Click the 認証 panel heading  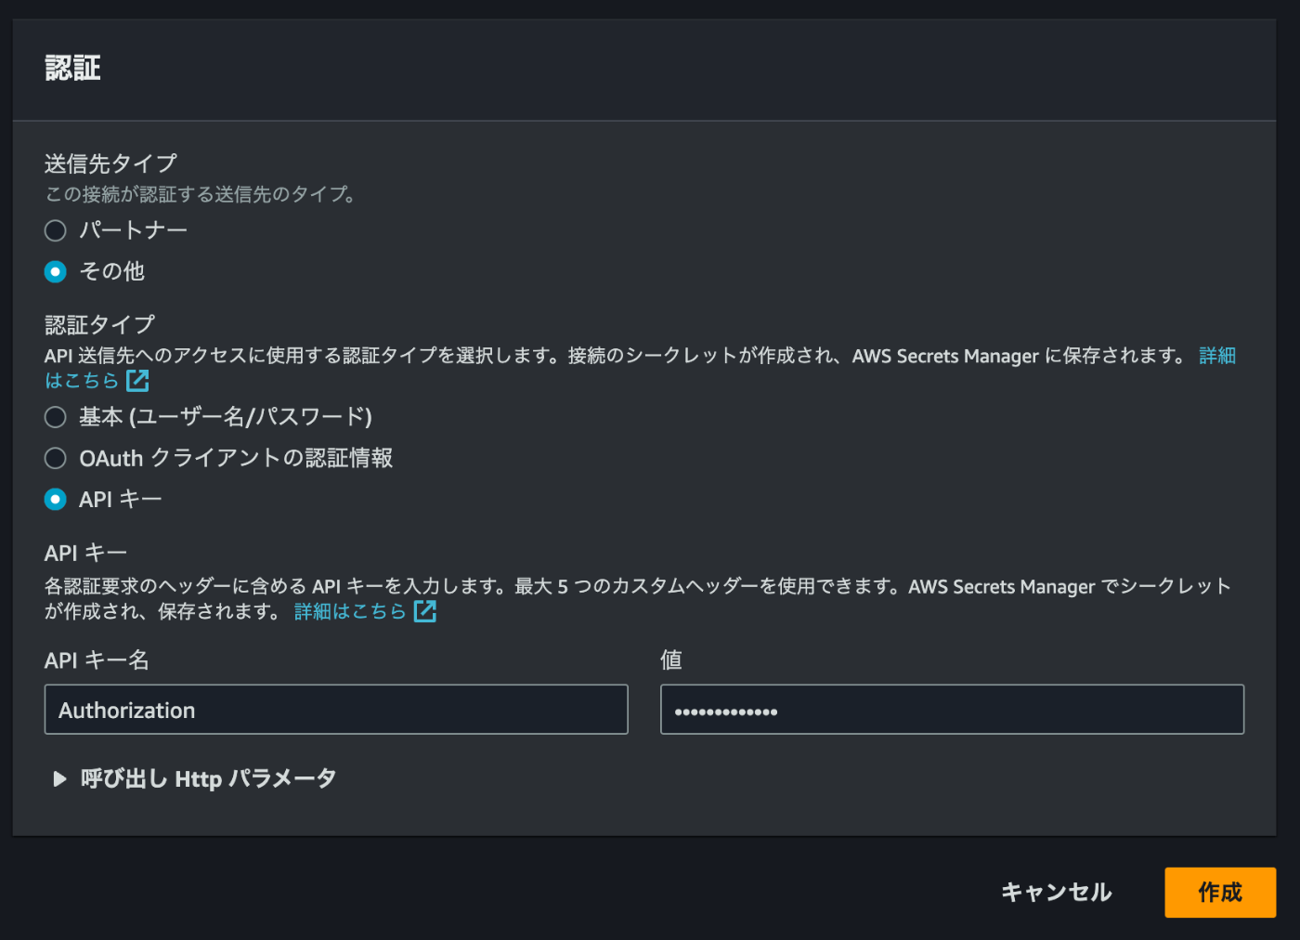72,68
